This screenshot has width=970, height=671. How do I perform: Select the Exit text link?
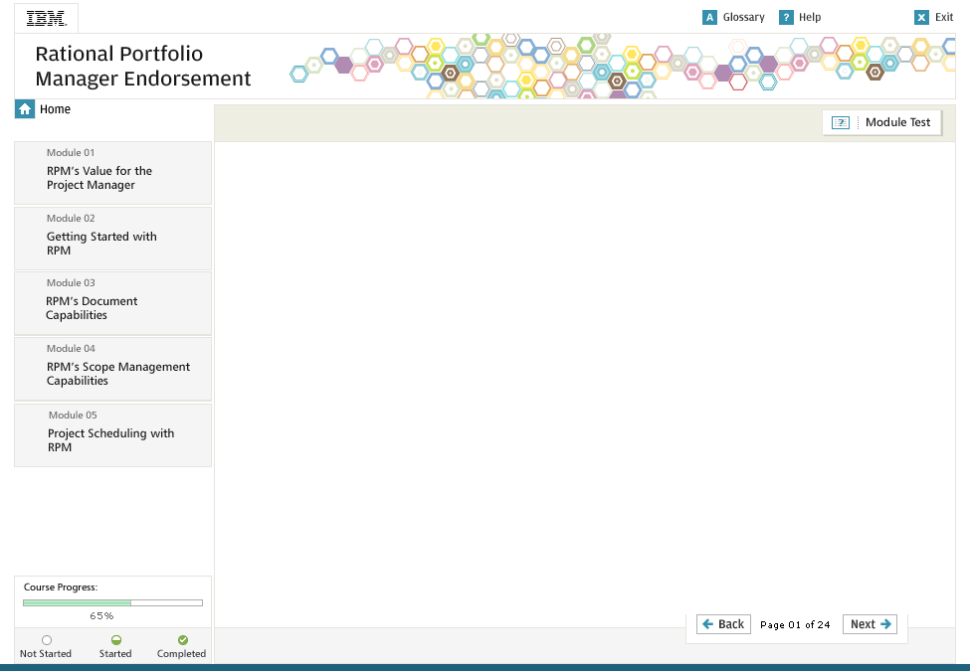click(x=943, y=17)
